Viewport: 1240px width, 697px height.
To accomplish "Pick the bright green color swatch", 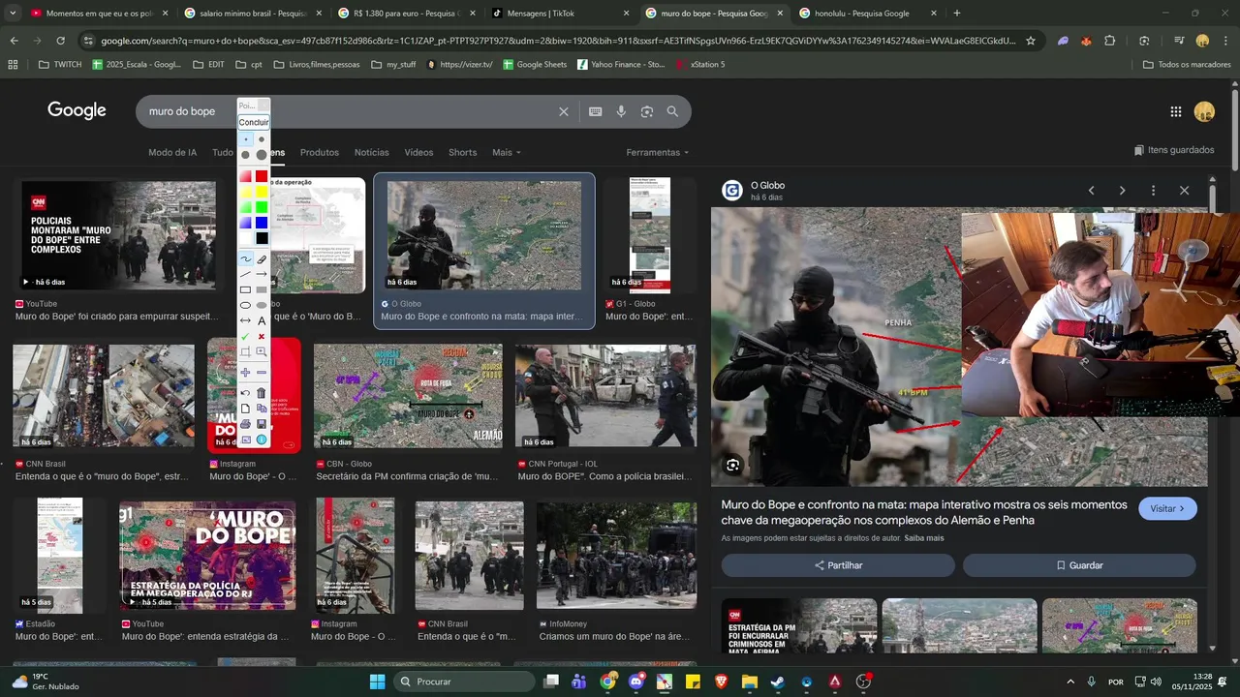I will point(262,207).
